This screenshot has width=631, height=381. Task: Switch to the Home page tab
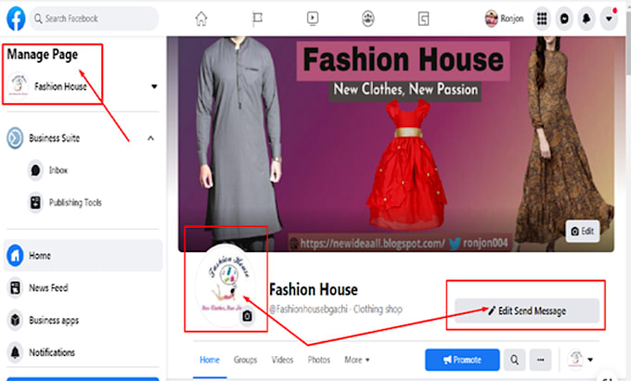(210, 360)
